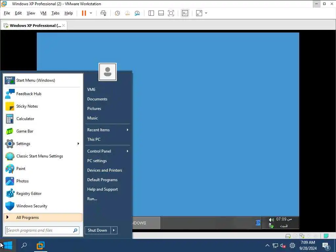
Task: Toggle console view icon in VMware toolbar
Action: pos(185,13)
